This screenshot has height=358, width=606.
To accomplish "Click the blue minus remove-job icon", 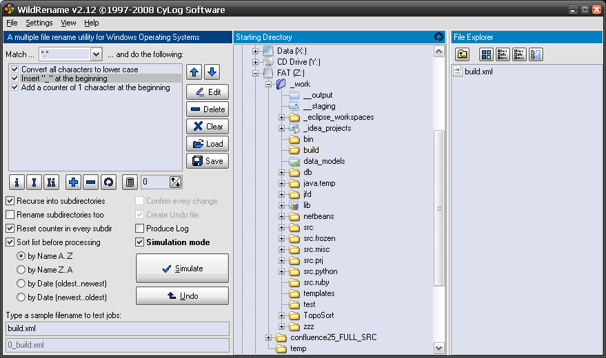I will [x=90, y=182].
